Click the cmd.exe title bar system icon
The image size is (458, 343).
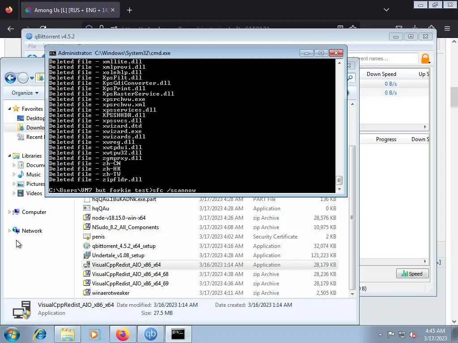pyautogui.click(x=53, y=53)
